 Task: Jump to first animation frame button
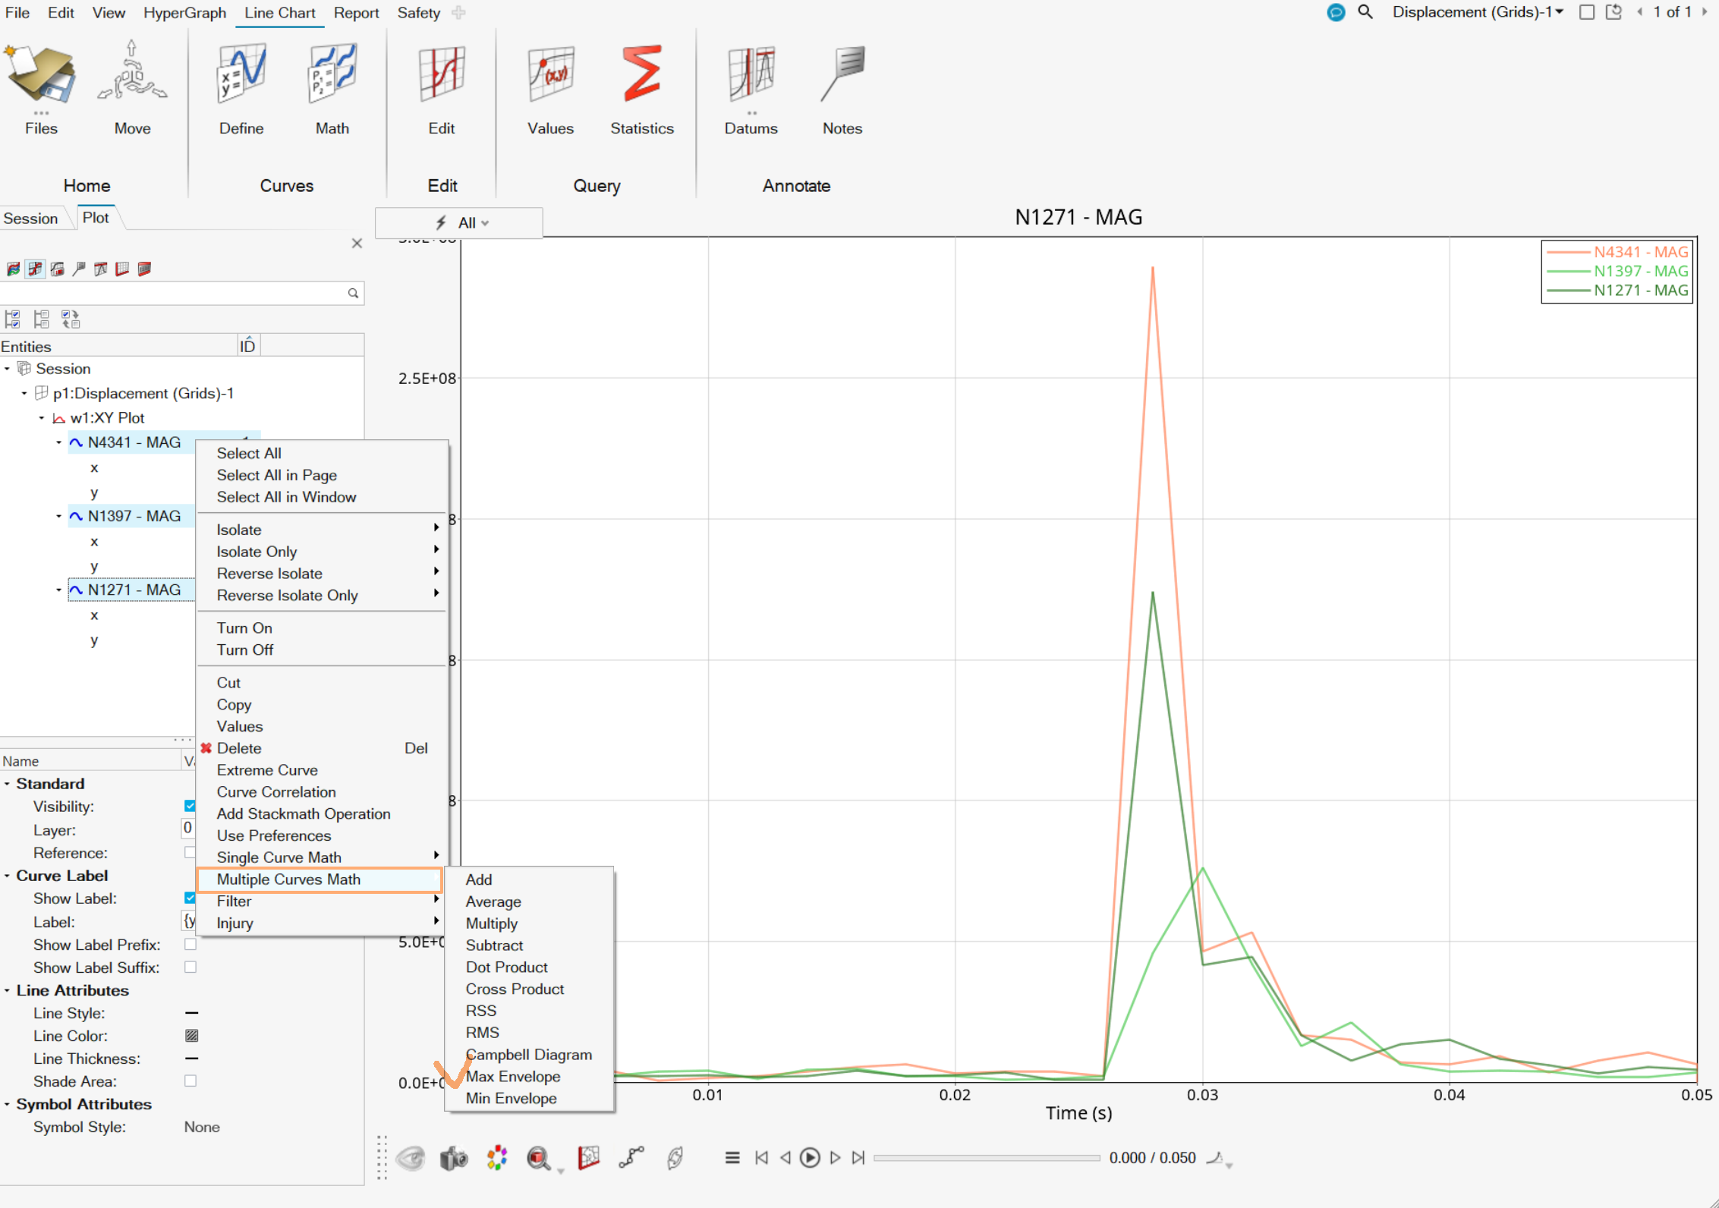pyautogui.click(x=761, y=1158)
